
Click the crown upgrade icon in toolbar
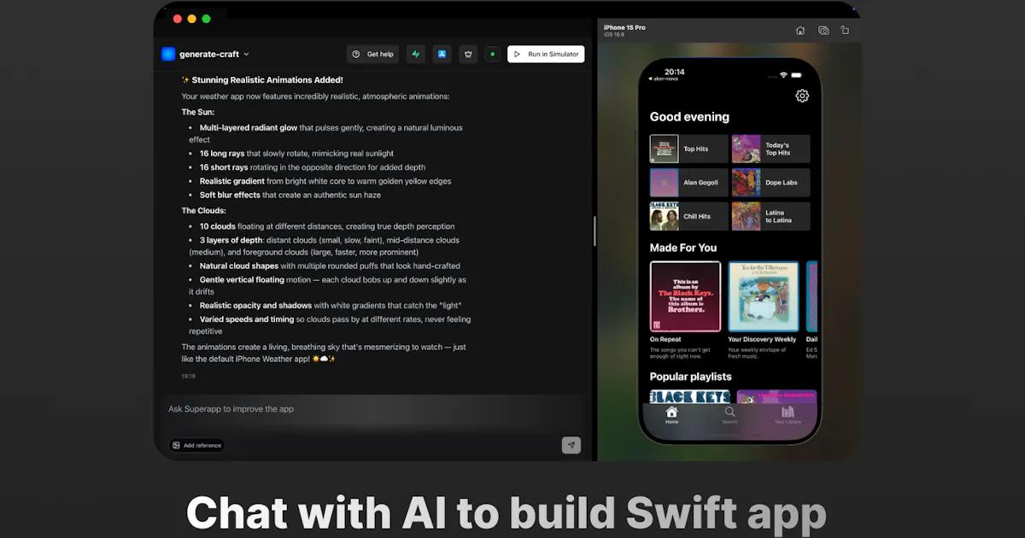[x=468, y=54]
